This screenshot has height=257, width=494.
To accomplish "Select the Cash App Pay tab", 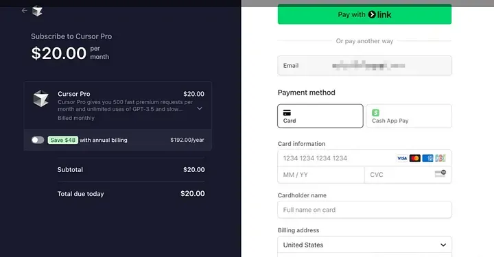I will [409, 116].
